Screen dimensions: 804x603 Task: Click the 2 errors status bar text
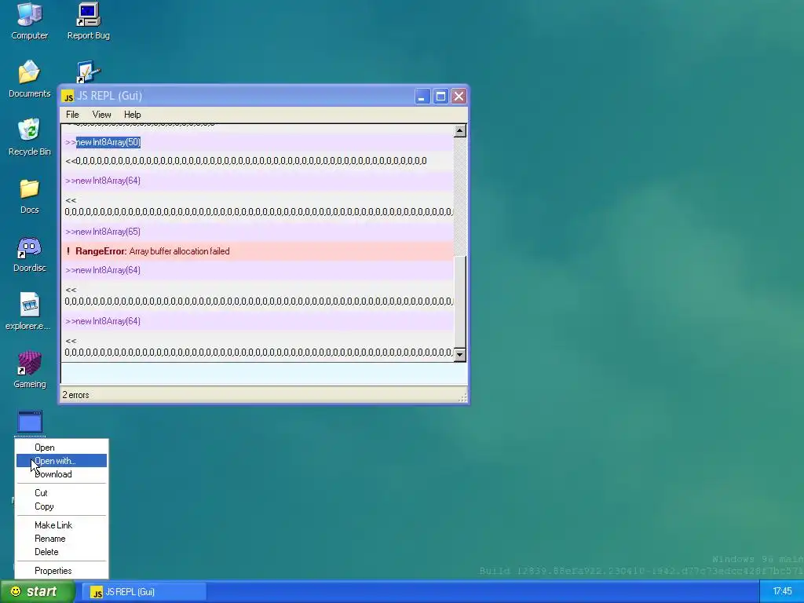76,395
